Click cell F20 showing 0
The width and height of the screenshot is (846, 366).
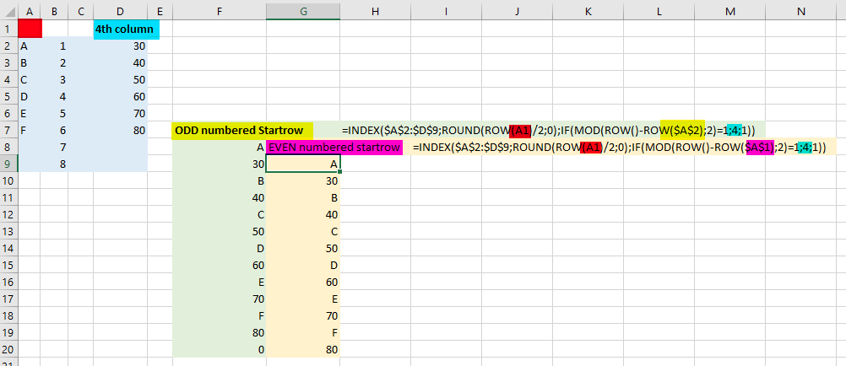click(219, 349)
